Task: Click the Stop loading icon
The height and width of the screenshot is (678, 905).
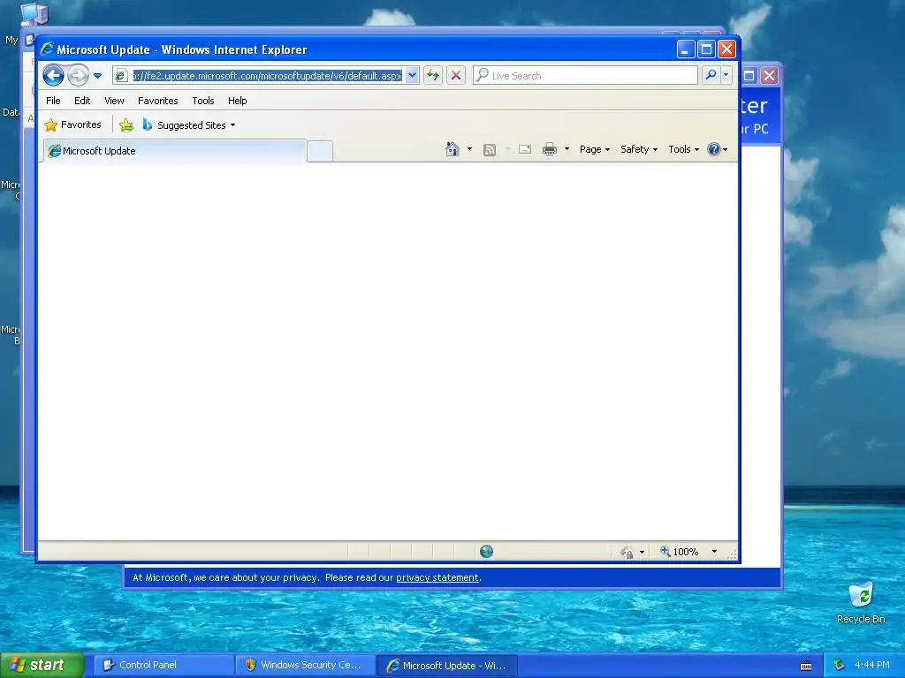Action: 455,76
